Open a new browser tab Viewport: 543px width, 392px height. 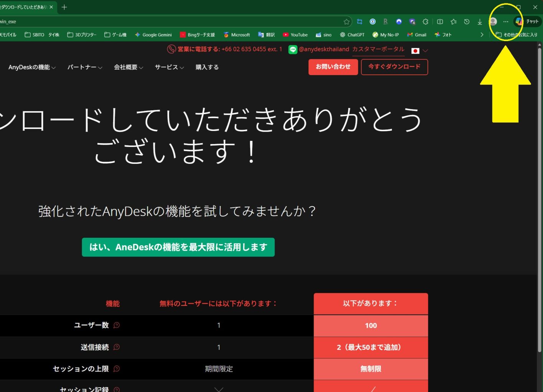[64, 7]
